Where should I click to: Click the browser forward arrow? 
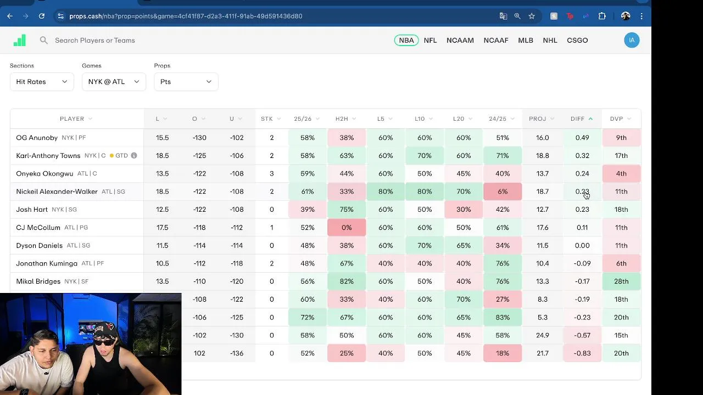click(26, 16)
